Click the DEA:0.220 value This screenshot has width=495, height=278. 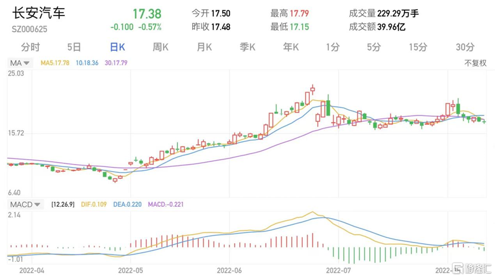coord(127,204)
